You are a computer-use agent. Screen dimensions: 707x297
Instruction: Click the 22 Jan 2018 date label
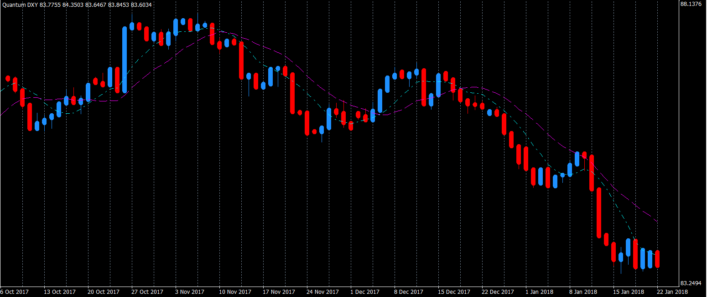[672, 292]
